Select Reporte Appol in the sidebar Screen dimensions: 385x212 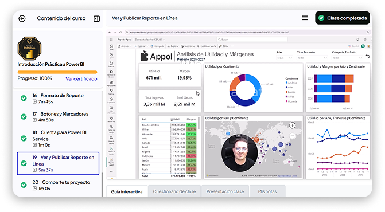click(111, 161)
